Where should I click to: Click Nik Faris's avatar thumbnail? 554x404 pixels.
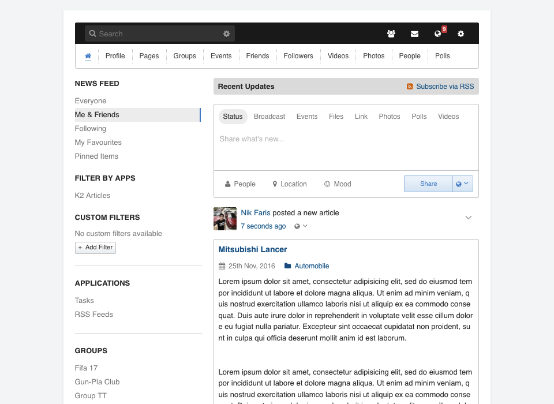pos(225,219)
